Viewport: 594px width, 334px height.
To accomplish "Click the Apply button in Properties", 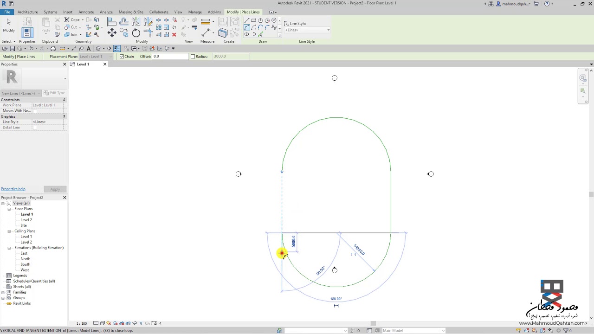I will pos(55,189).
